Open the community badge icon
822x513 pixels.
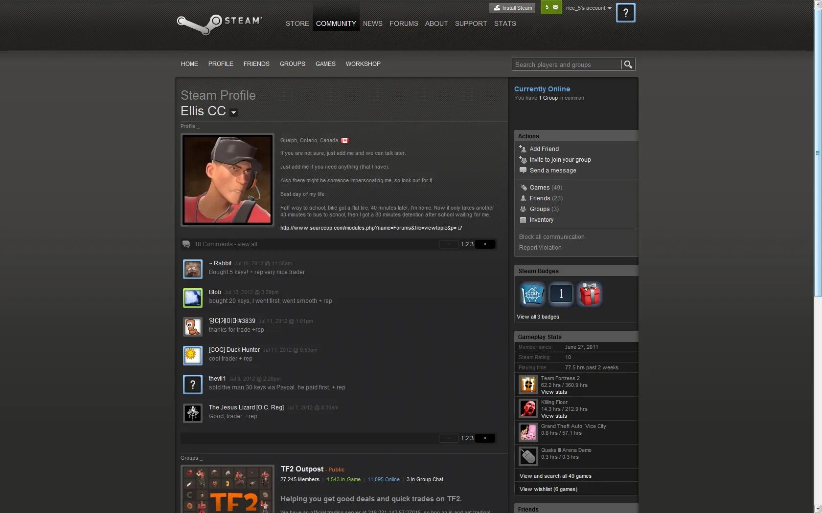tap(532, 294)
